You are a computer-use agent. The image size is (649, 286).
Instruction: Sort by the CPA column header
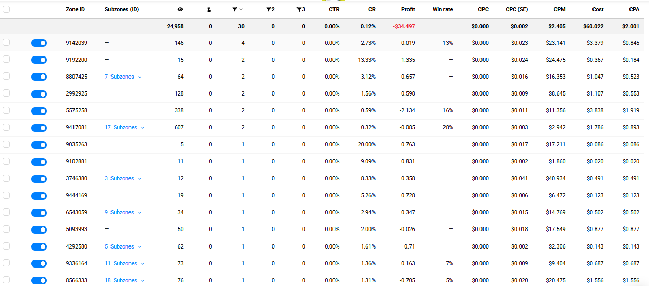pyautogui.click(x=634, y=9)
